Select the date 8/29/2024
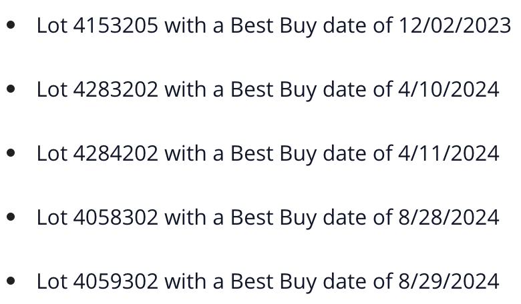 click(449, 281)
